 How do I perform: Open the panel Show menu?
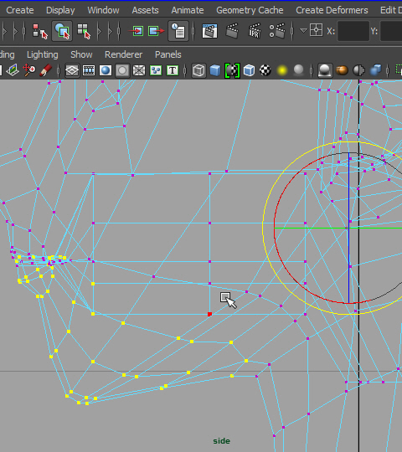pos(81,54)
